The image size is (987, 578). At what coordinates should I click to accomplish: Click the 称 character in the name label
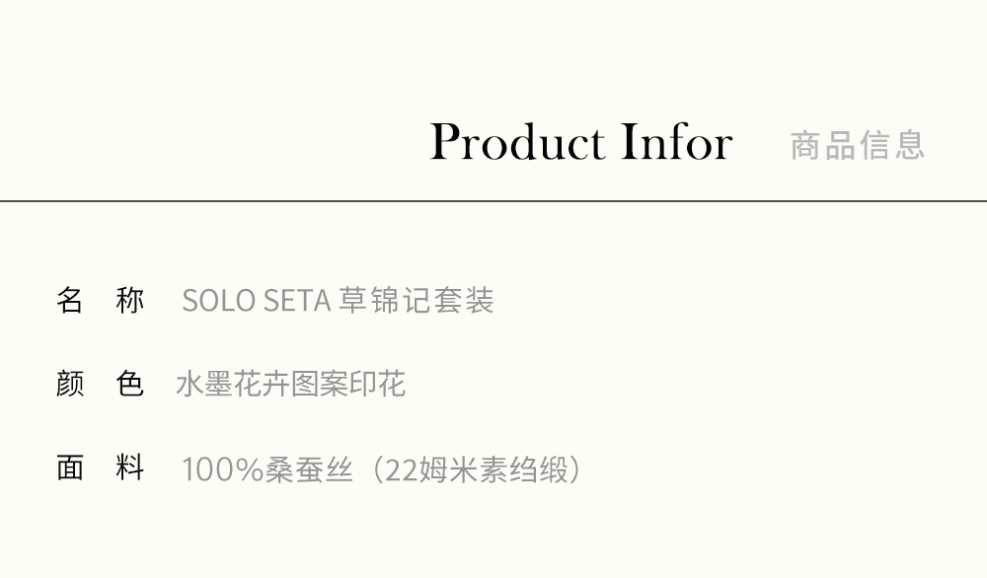point(130,300)
